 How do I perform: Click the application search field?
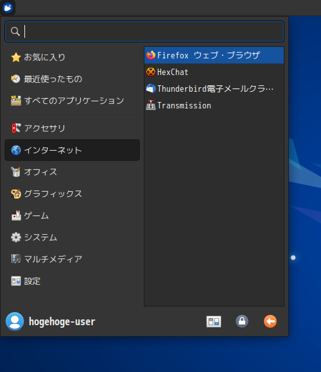144,31
